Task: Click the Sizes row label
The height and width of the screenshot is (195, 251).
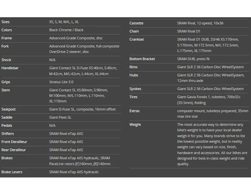Action: pos(6,22)
